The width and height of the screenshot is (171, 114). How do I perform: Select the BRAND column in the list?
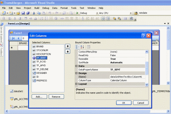[x=40, y=46]
